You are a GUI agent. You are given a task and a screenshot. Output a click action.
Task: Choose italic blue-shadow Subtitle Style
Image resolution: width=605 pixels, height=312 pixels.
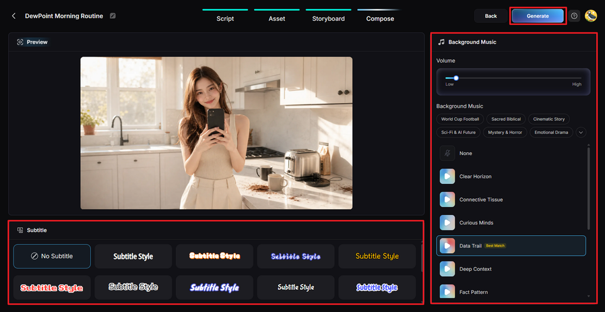[x=214, y=287]
